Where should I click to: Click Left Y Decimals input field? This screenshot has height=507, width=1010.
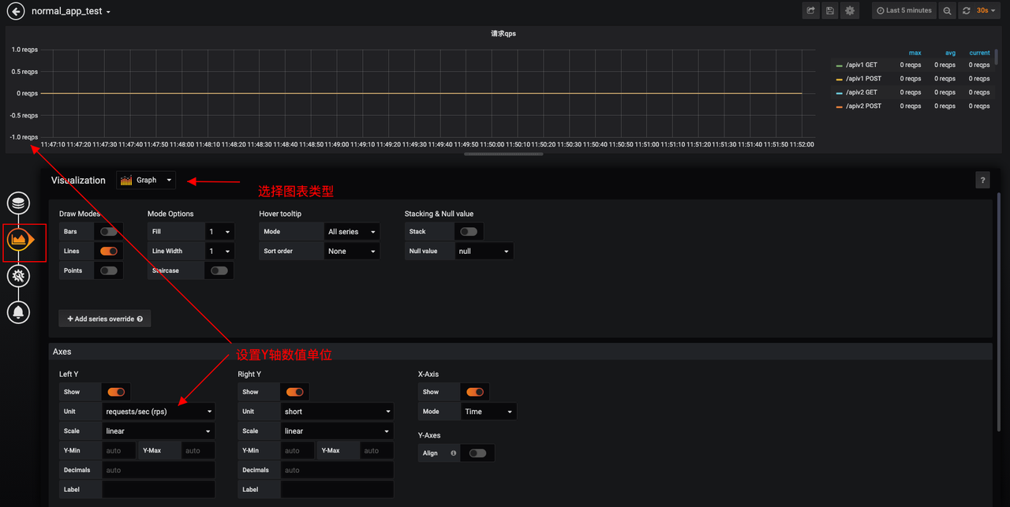[x=159, y=470]
